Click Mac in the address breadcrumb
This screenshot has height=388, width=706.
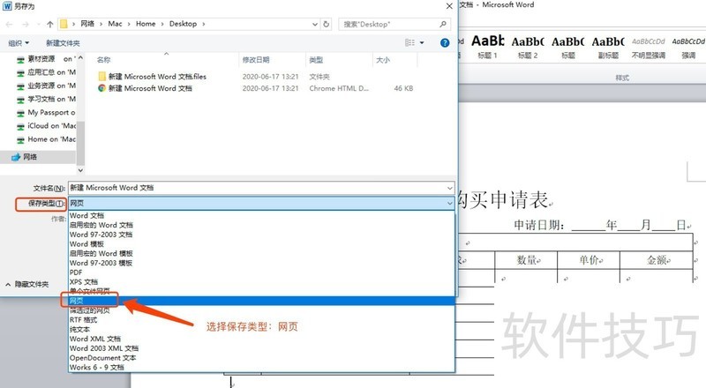tap(115, 24)
